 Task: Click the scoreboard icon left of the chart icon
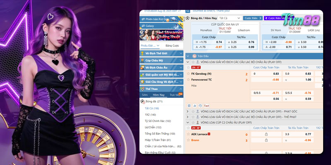pos(189,106)
